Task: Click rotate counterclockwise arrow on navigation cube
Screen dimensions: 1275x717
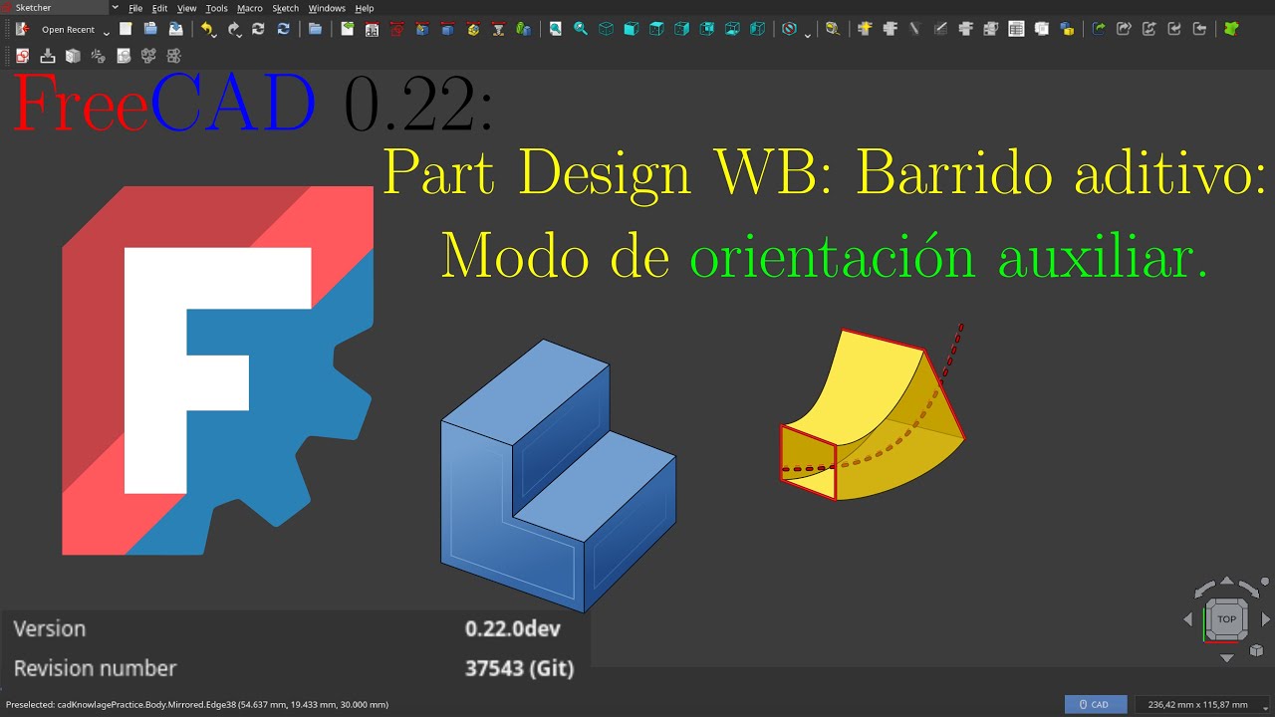Action: [x=1202, y=590]
